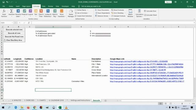Viewport: 196px width, 110px height.
Task: Open Recently Used functions
Action: point(18,13)
